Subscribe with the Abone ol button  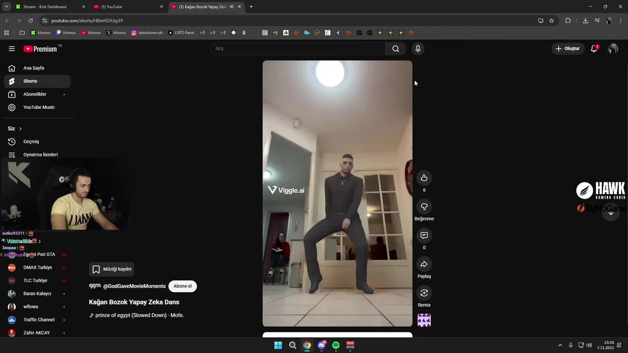(x=183, y=286)
